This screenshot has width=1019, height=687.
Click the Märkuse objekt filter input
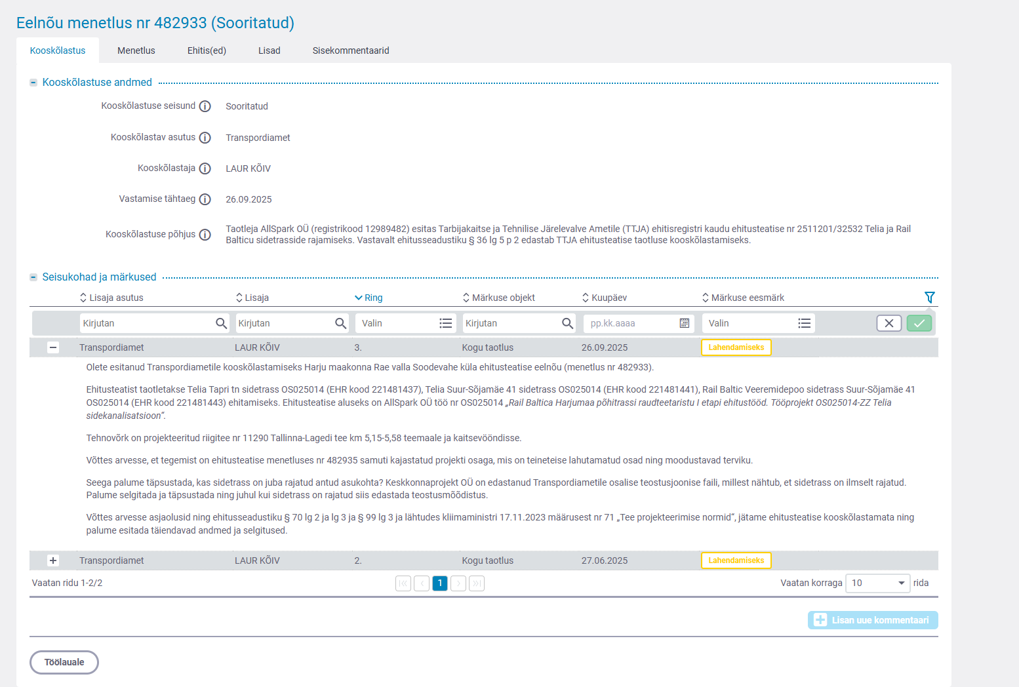510,323
